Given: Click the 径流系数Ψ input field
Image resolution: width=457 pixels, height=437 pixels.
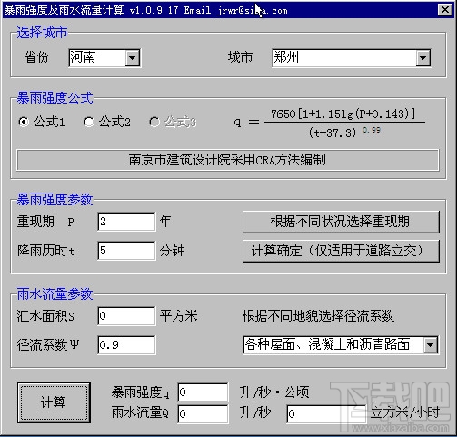Looking at the screenshot, I should [x=126, y=345].
